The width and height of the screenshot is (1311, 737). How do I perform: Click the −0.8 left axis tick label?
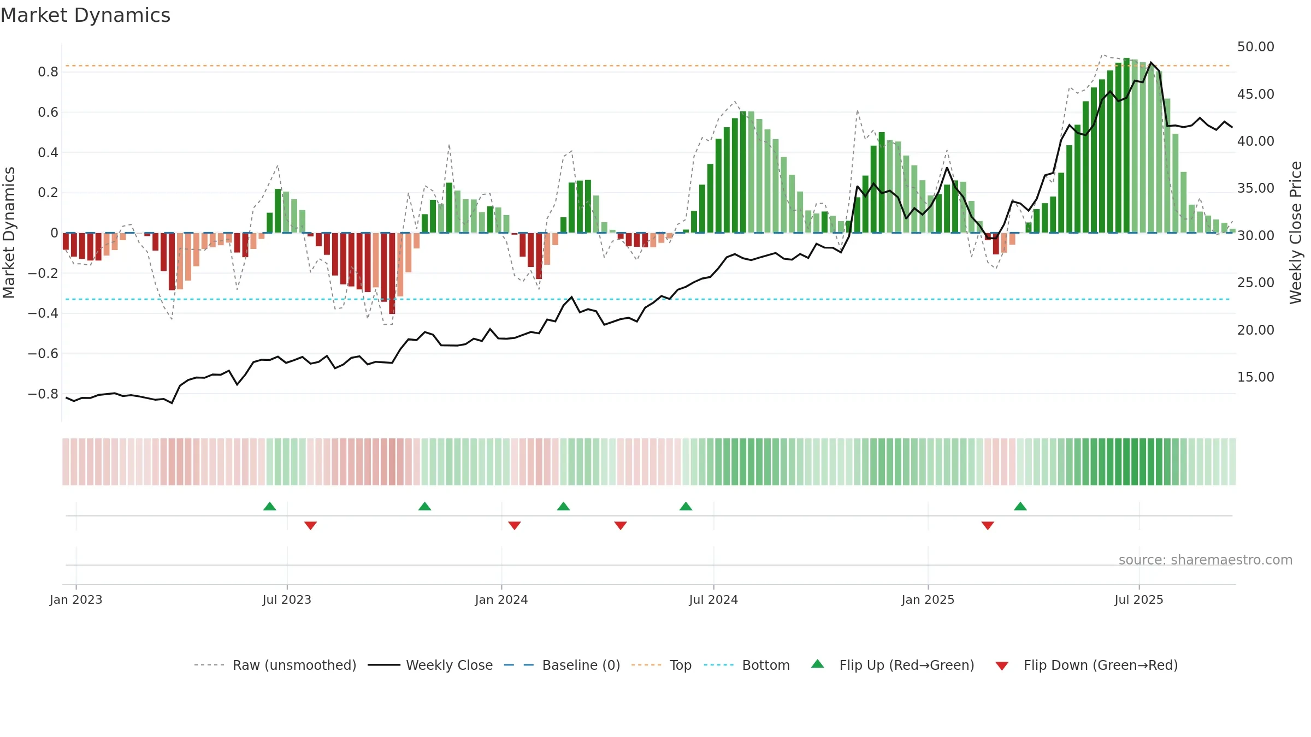coord(43,394)
